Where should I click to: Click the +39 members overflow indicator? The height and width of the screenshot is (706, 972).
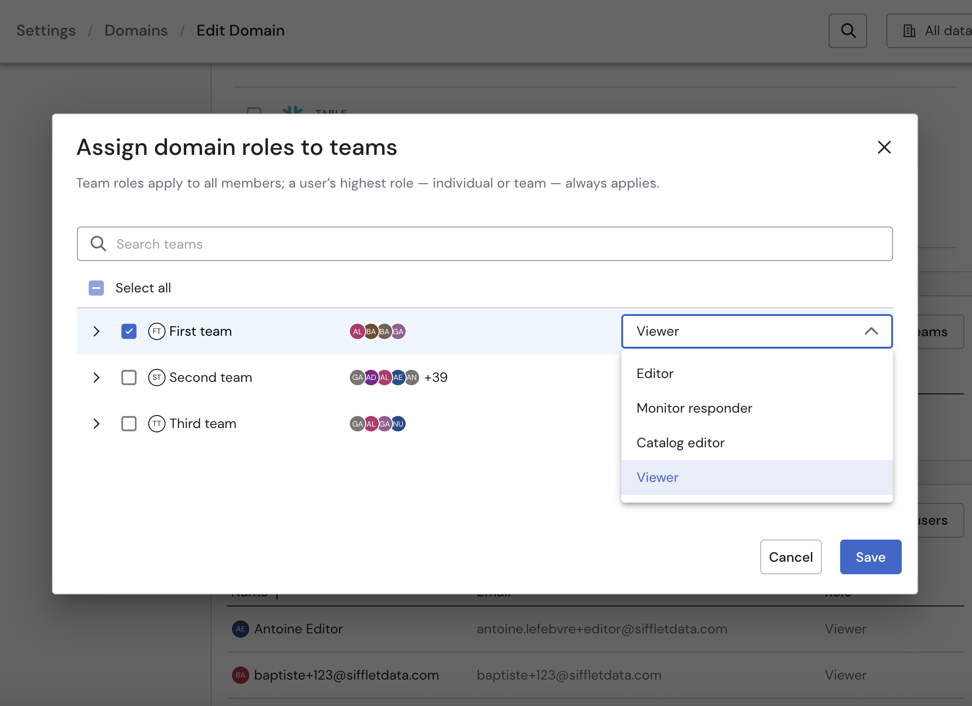435,378
